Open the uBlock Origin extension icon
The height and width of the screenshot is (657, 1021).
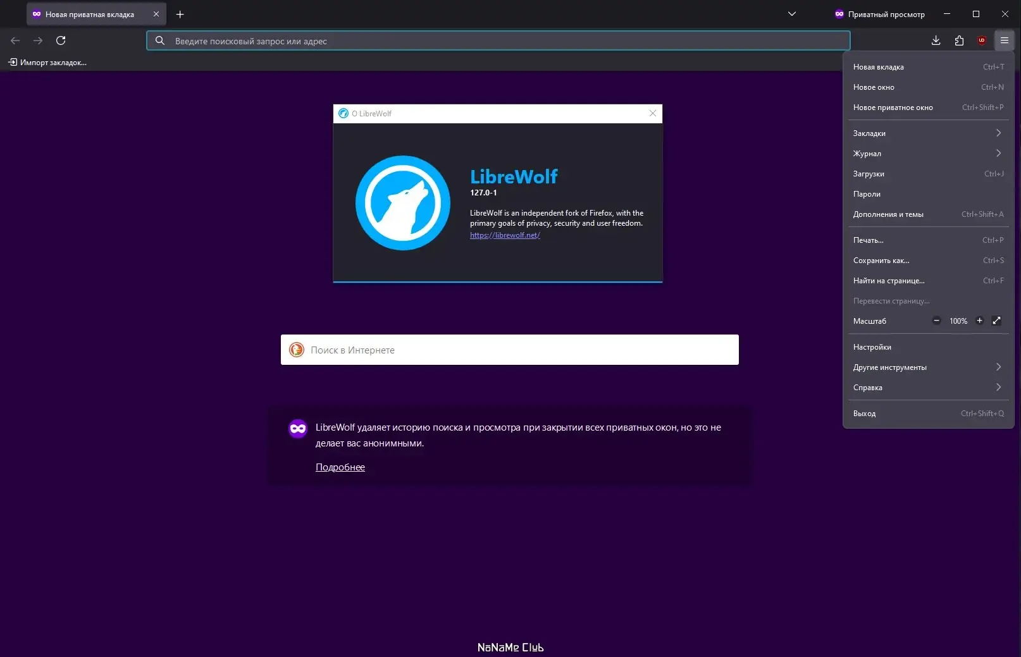(982, 40)
